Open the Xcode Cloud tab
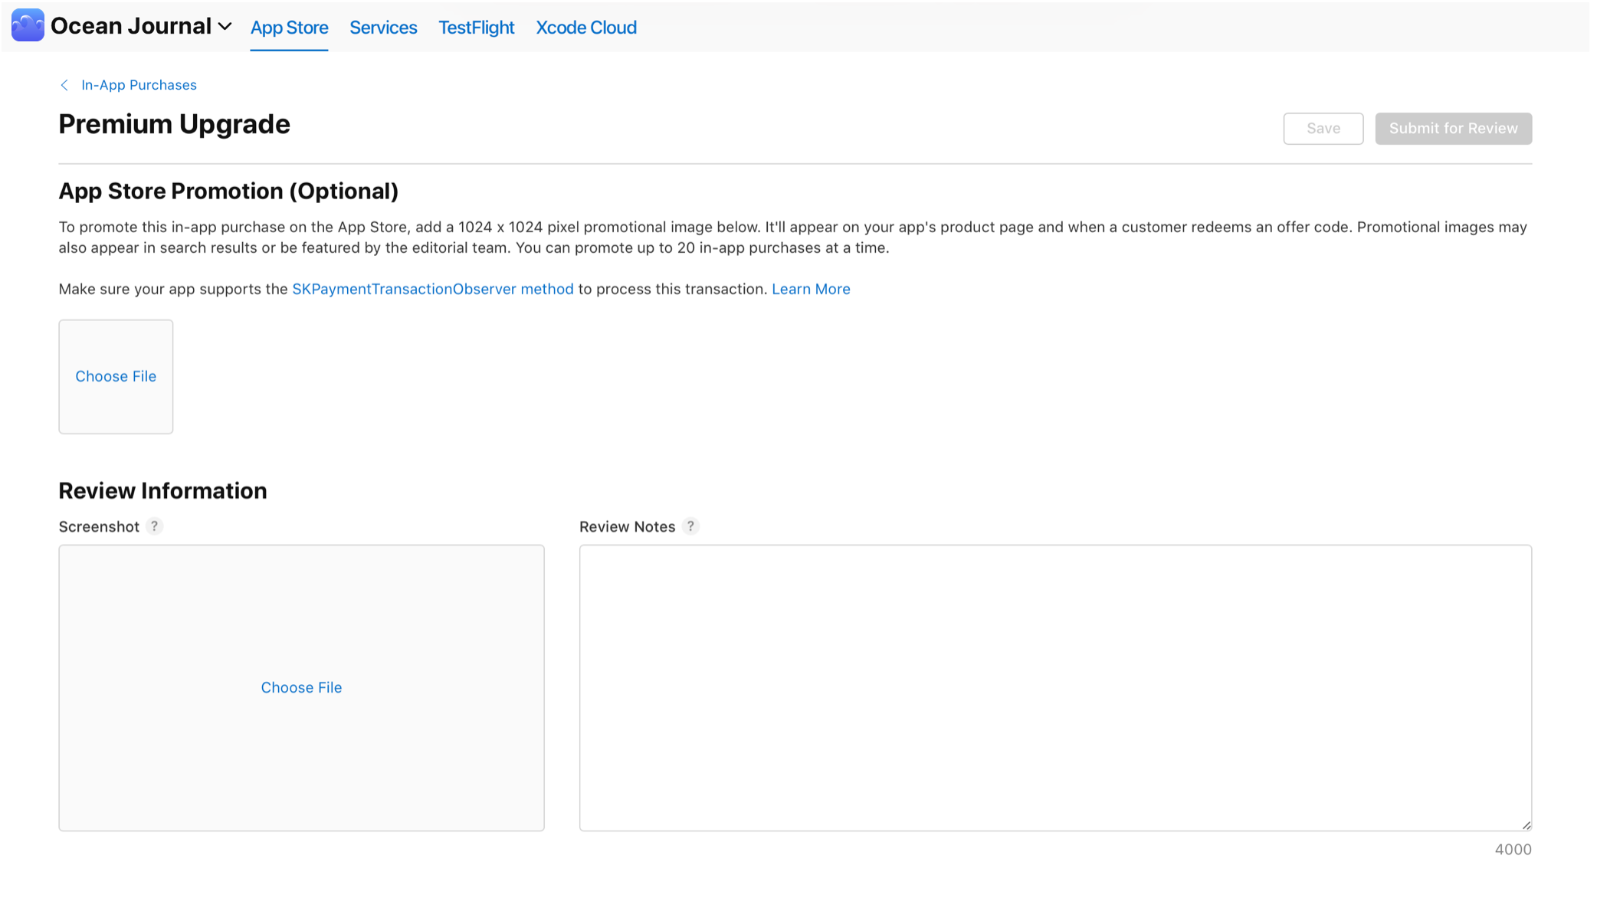This screenshot has width=1597, height=901. pos(586,28)
